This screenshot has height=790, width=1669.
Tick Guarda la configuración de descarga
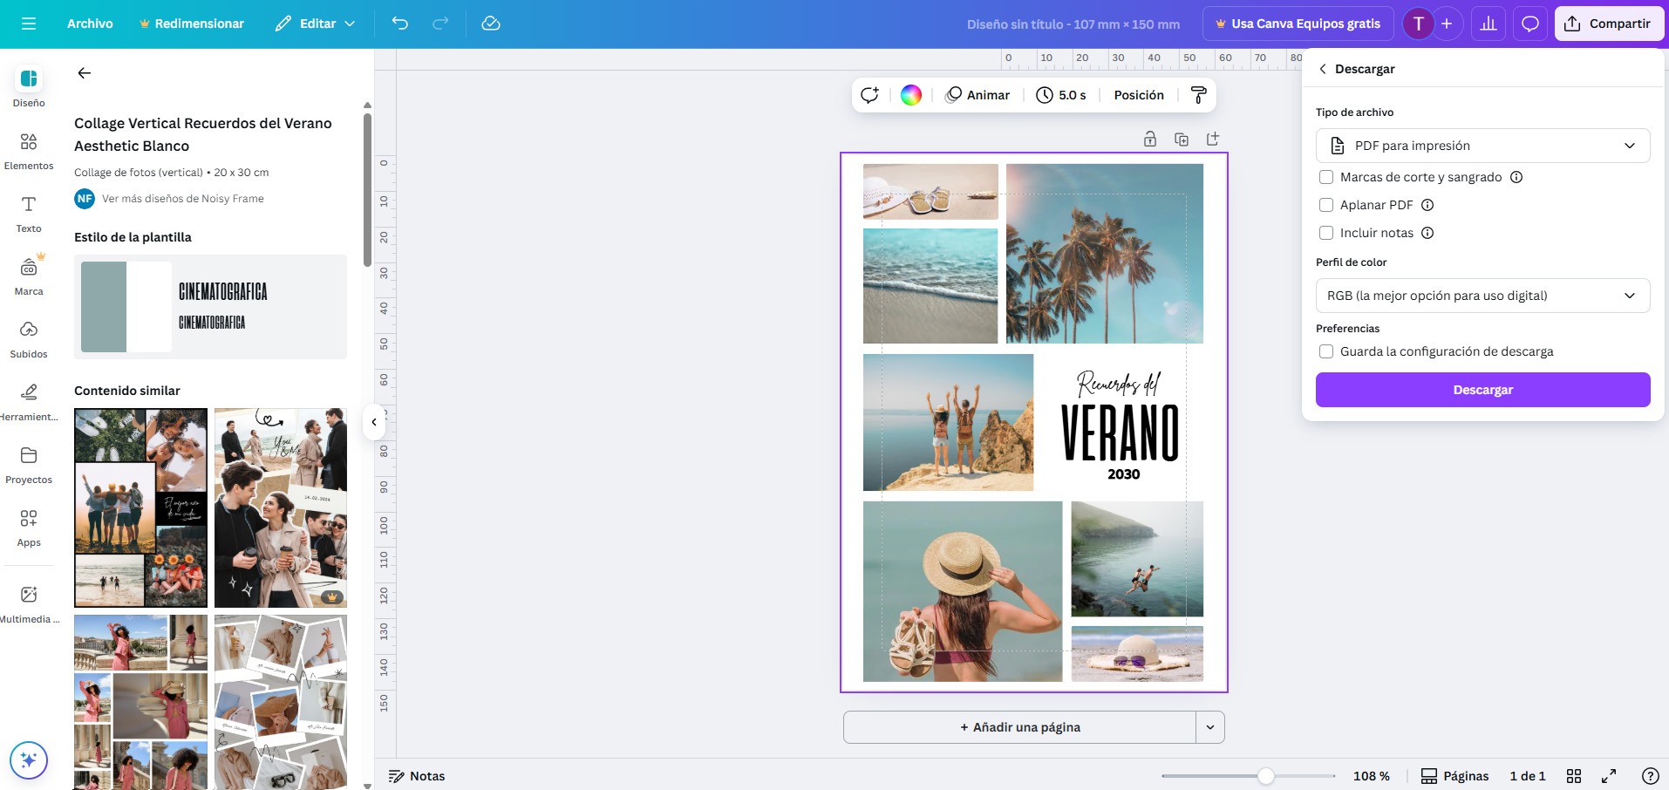[x=1326, y=351]
